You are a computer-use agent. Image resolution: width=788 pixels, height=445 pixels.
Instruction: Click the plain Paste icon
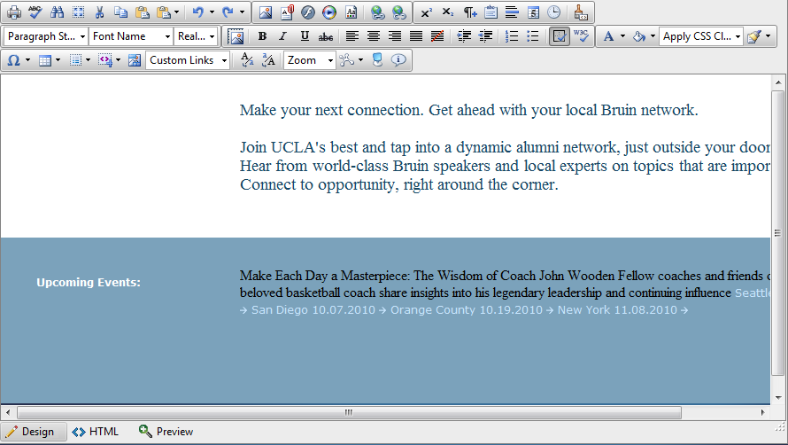click(143, 12)
